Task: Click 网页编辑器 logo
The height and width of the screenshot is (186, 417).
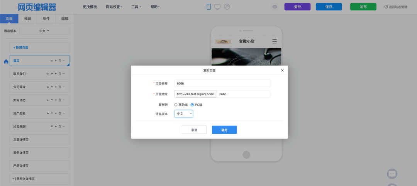Action: (x=37, y=7)
